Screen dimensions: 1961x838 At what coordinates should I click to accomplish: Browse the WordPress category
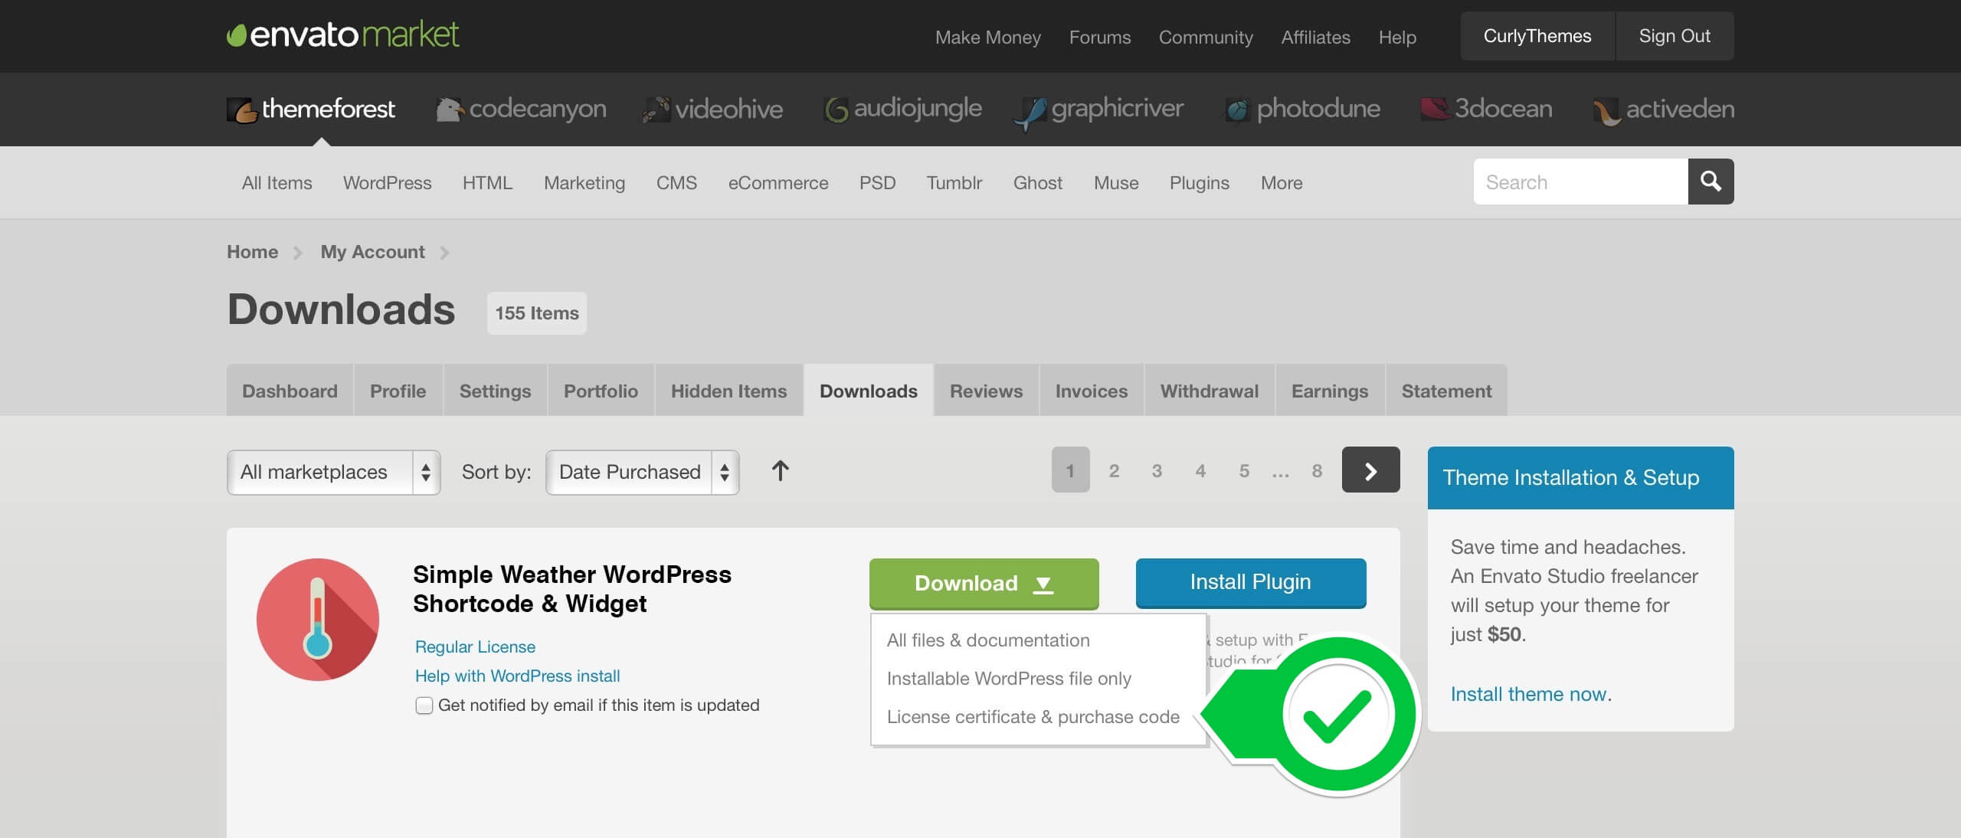(387, 183)
